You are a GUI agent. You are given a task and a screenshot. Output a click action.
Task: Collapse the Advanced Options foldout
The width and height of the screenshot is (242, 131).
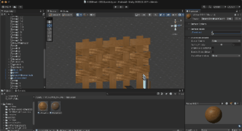point(189,38)
